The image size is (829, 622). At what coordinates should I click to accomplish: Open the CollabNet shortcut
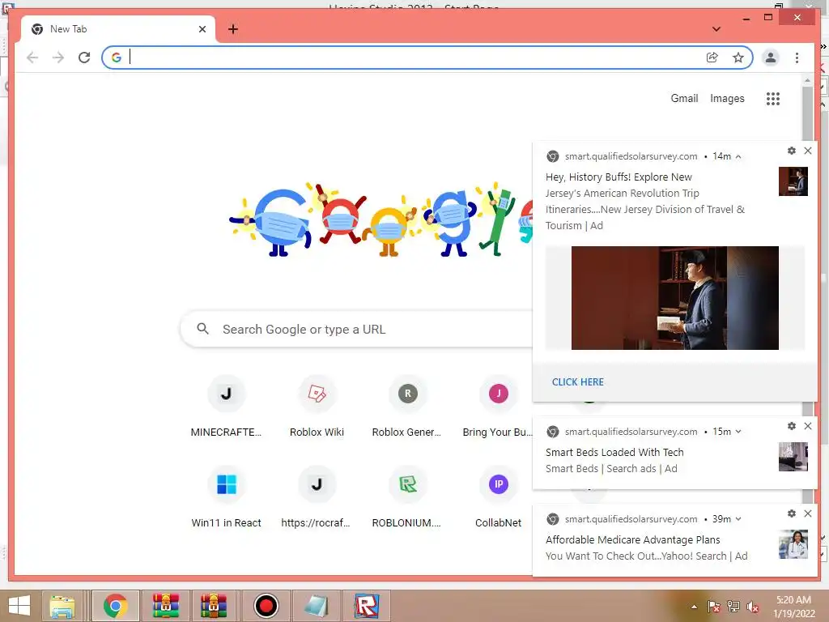498,498
